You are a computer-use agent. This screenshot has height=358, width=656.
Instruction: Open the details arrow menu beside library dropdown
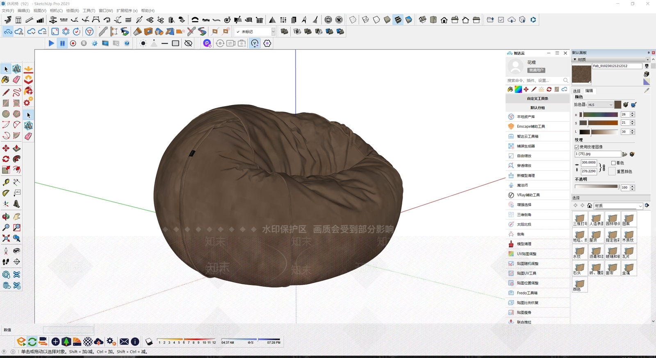coord(647,205)
